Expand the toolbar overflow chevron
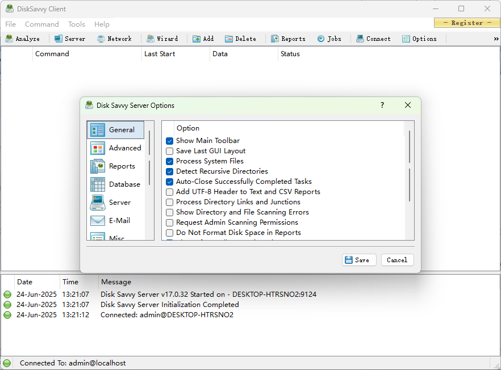 [495, 39]
